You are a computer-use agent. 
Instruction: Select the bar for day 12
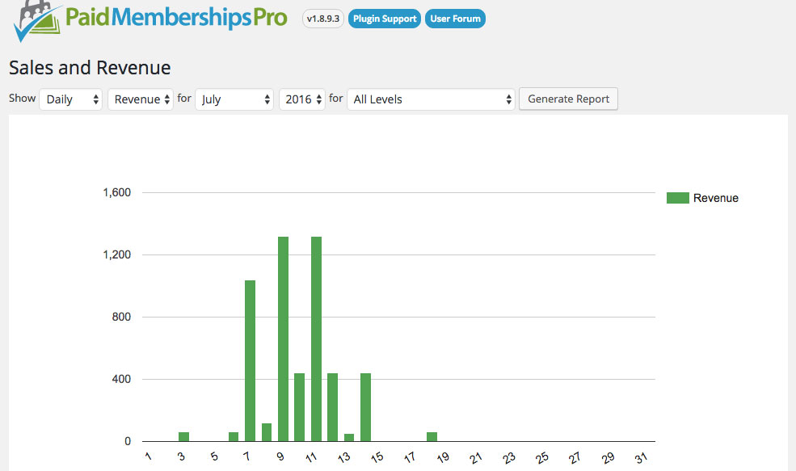click(332, 407)
